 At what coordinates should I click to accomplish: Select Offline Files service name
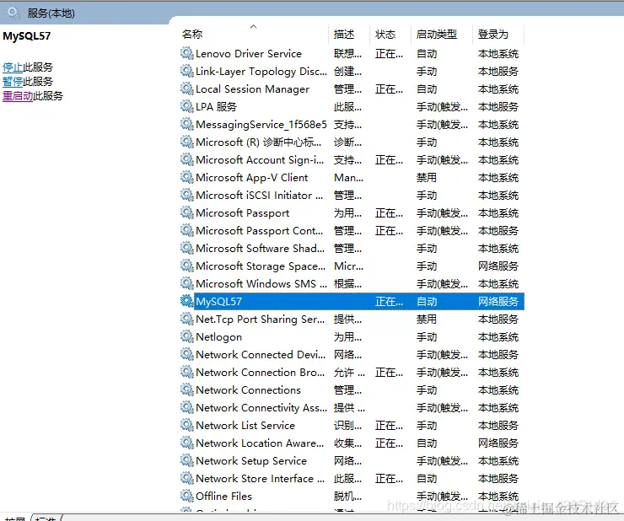pos(223,497)
